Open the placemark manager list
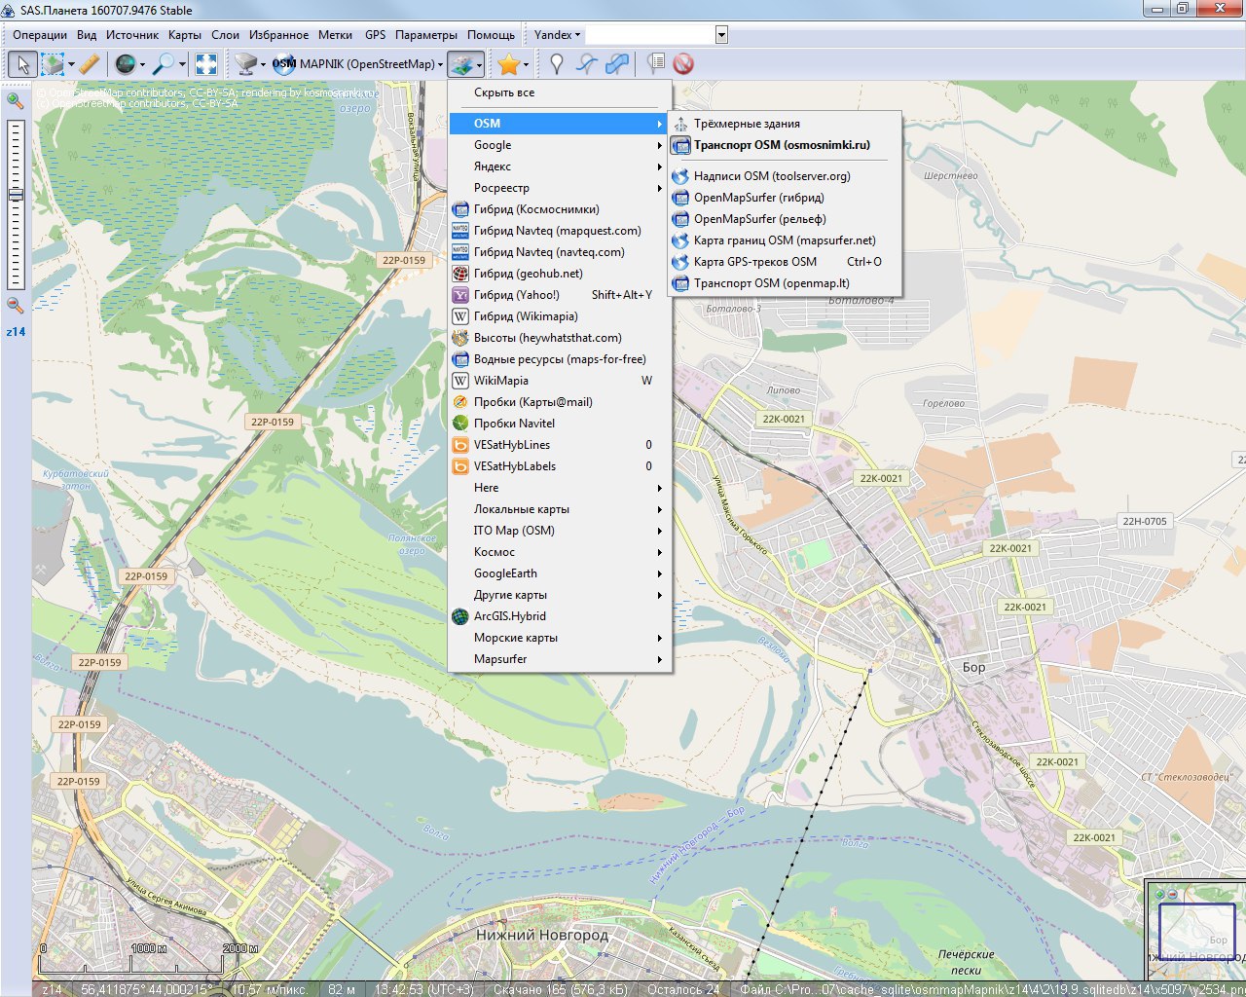This screenshot has width=1246, height=997. click(656, 64)
